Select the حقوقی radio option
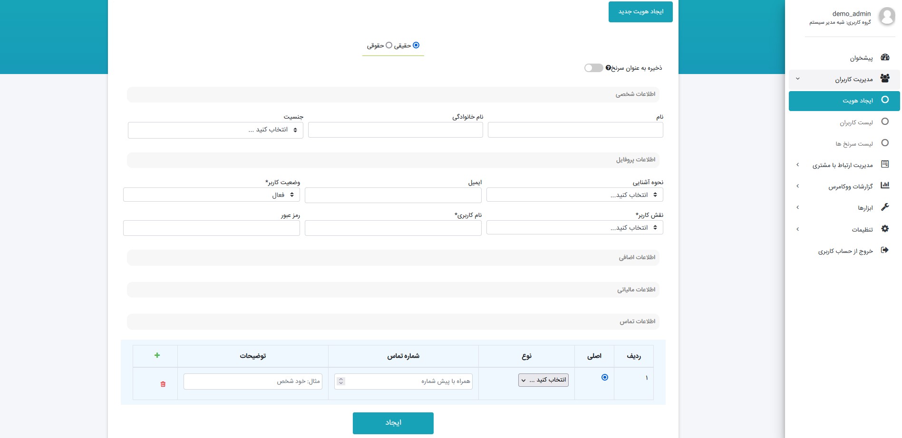The image size is (902, 438). 389,46
